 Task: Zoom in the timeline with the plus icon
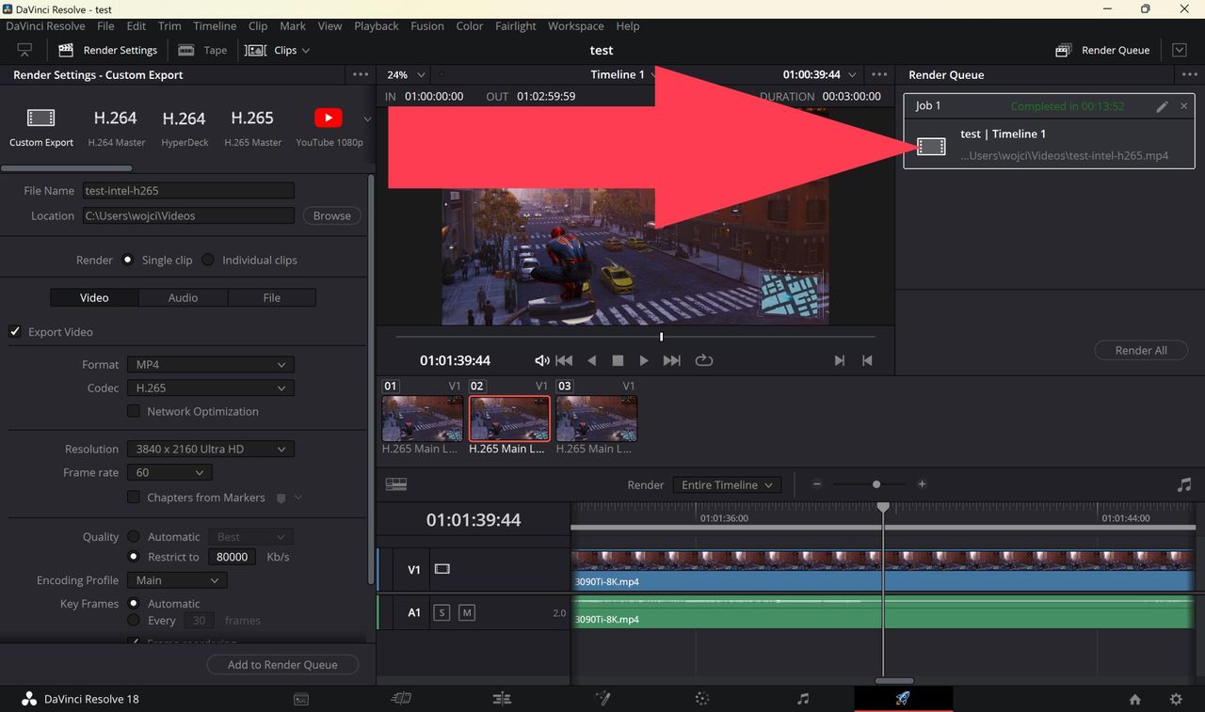922,484
